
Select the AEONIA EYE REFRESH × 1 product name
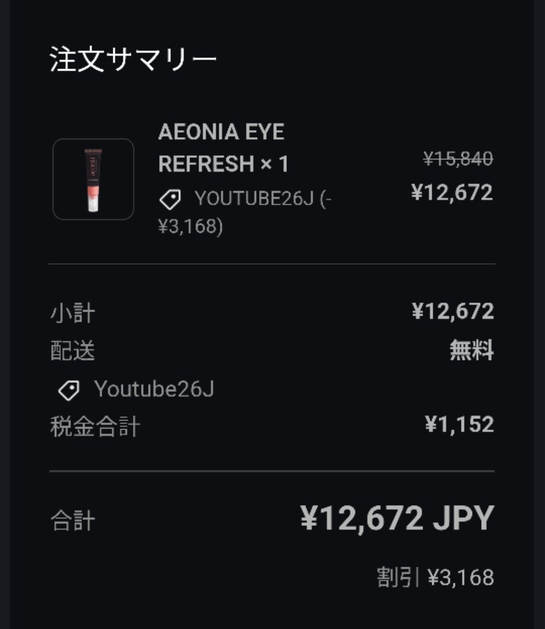click(222, 148)
